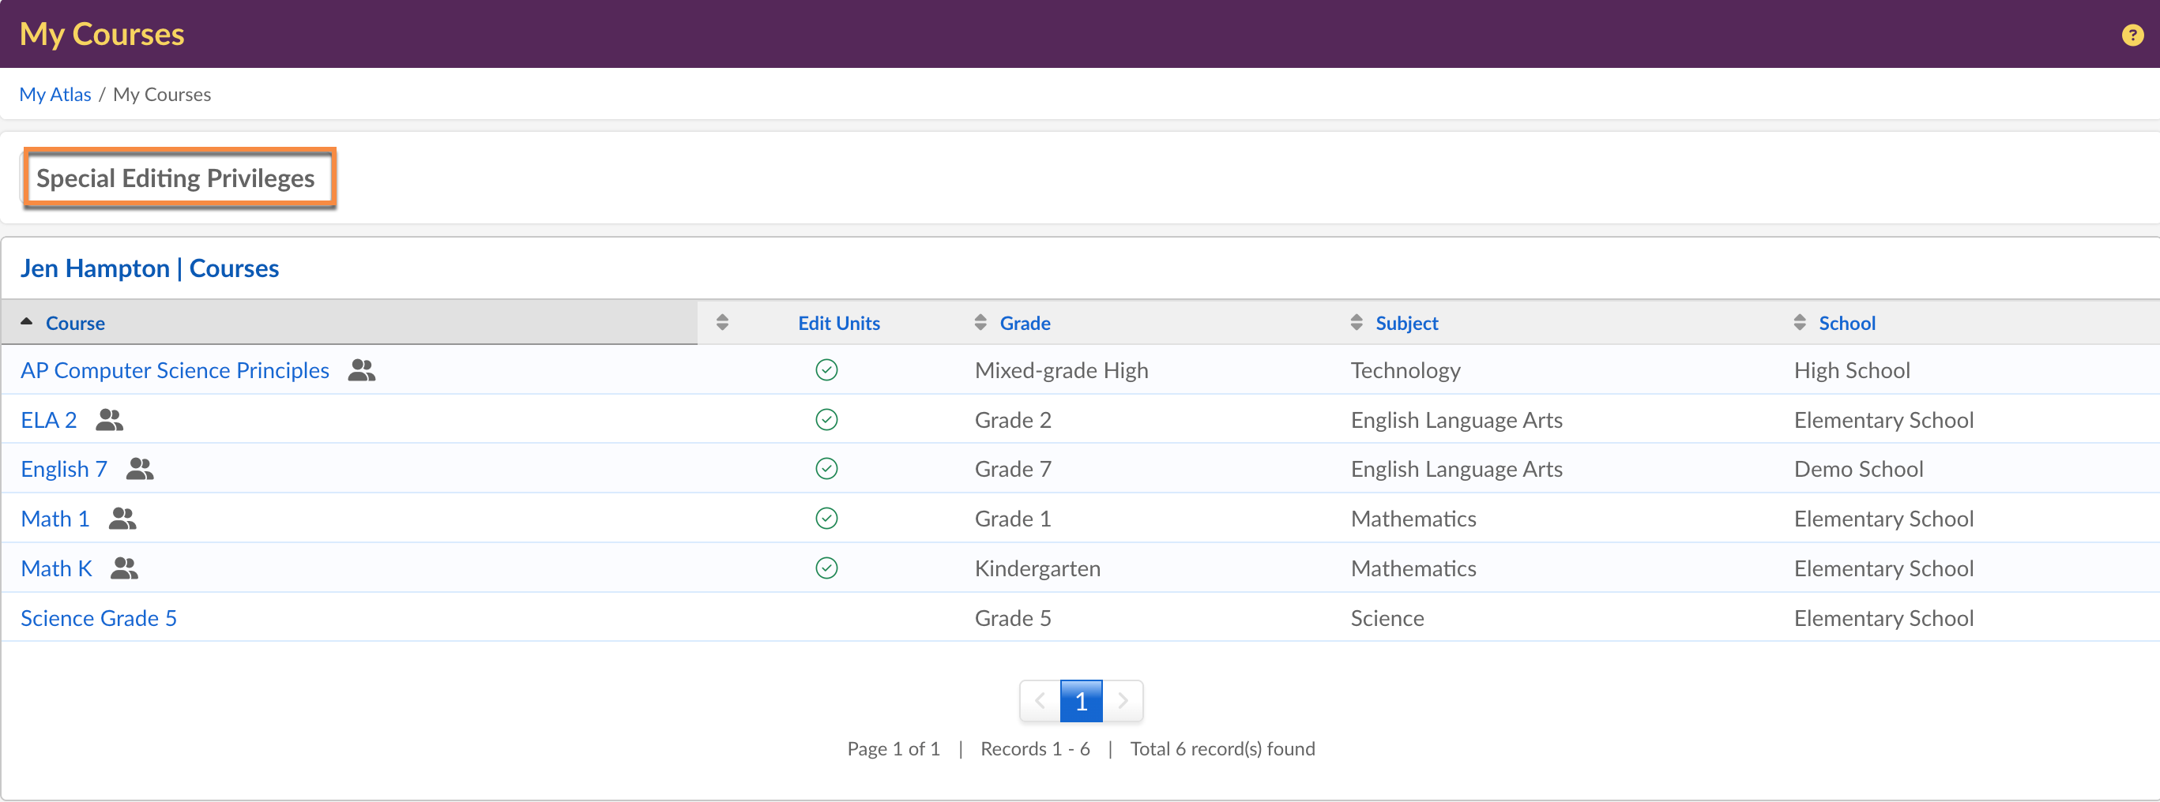Click Edit Units checkmark in English 7 row
The width and height of the screenshot is (2160, 802).
[x=826, y=470]
